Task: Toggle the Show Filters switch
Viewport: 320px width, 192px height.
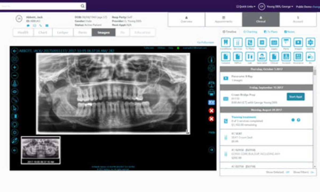Action: (x=312, y=172)
